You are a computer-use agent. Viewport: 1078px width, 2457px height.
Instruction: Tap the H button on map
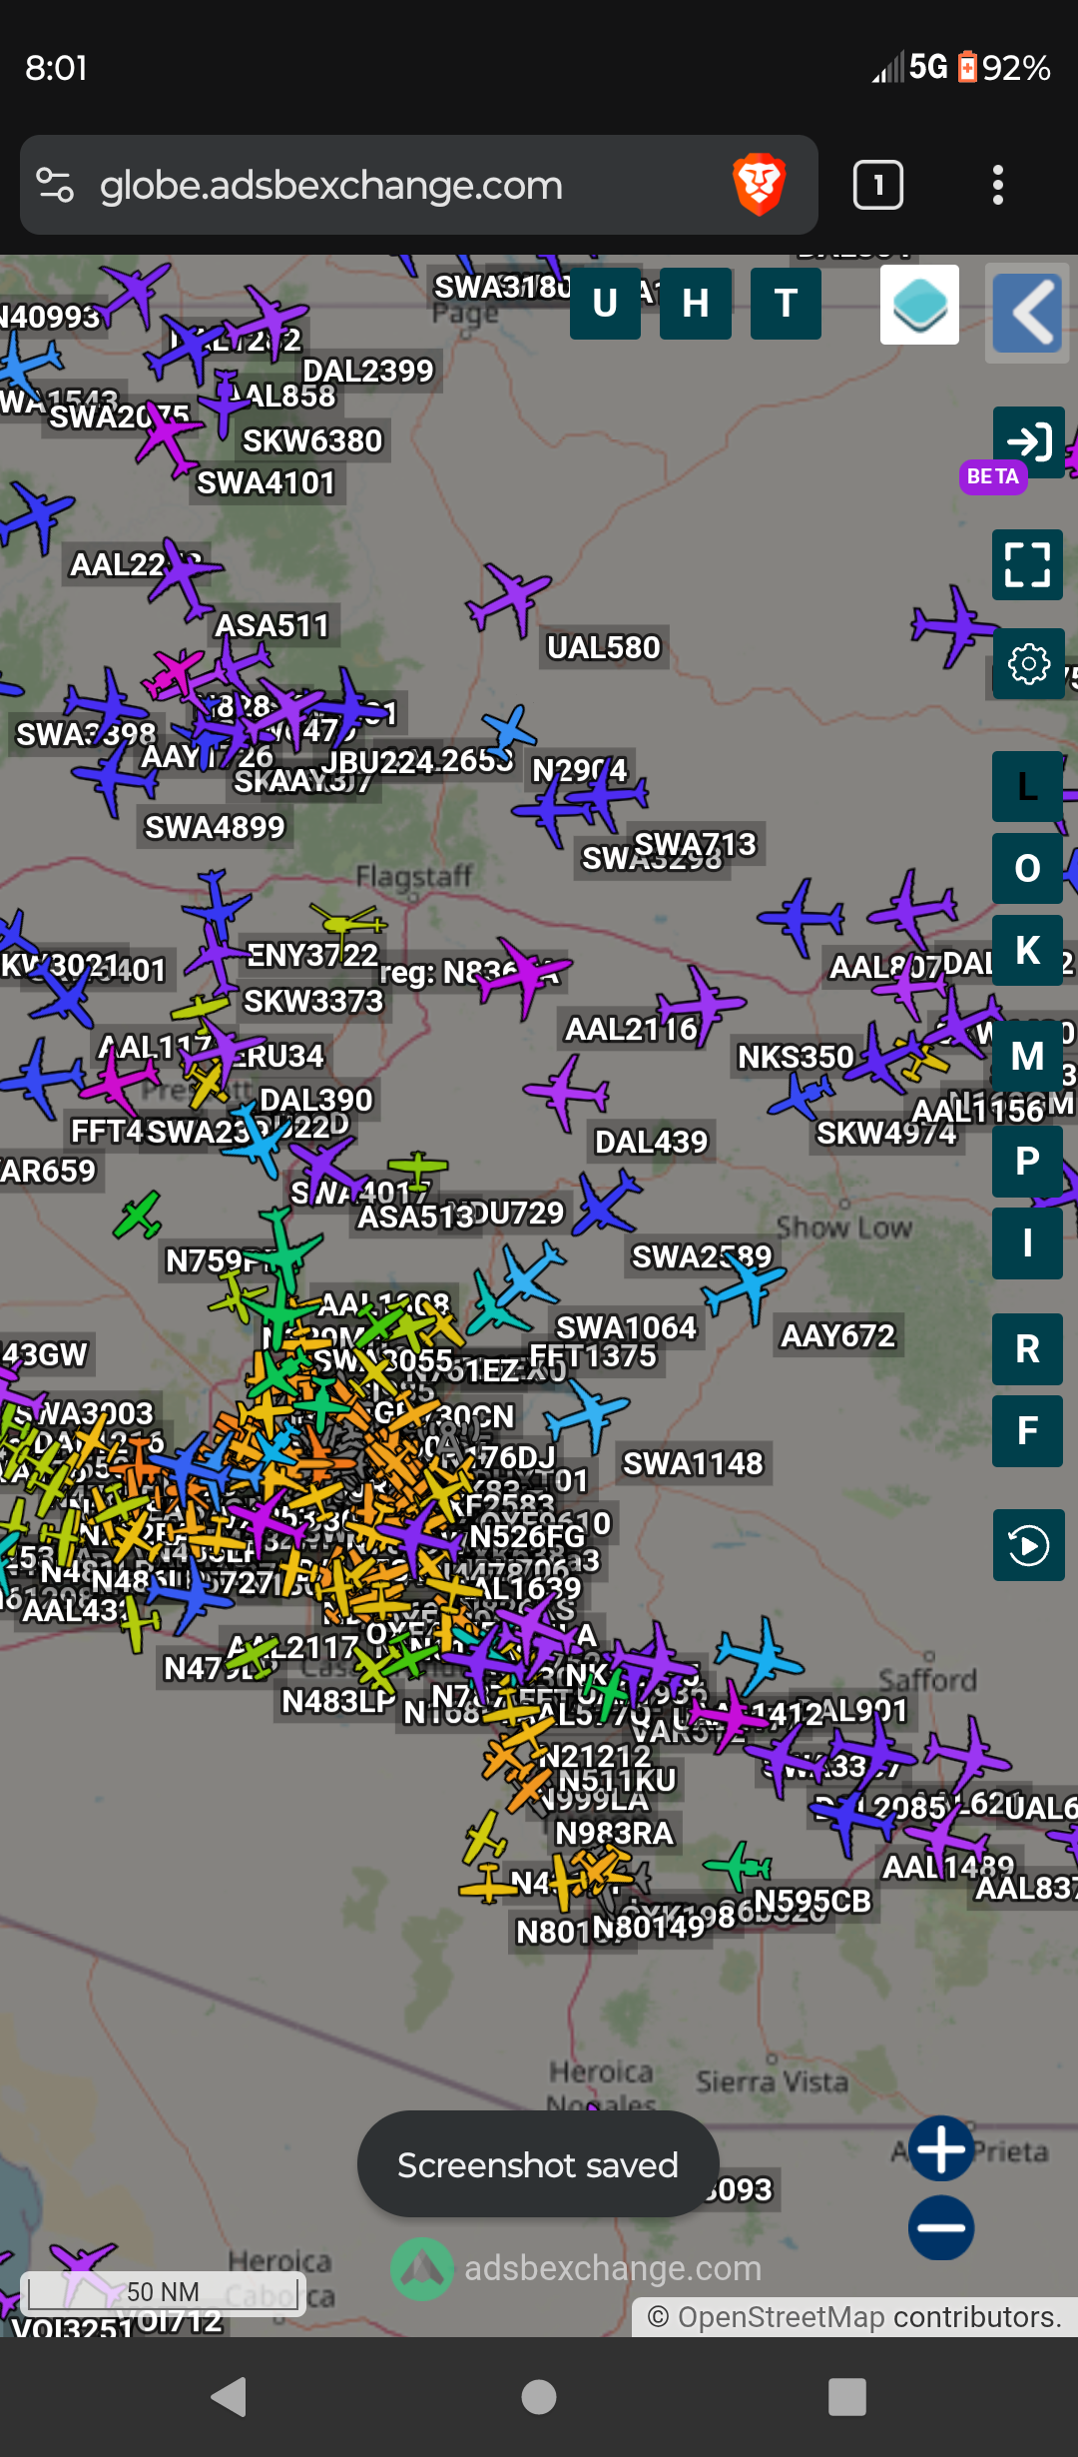pos(696,304)
